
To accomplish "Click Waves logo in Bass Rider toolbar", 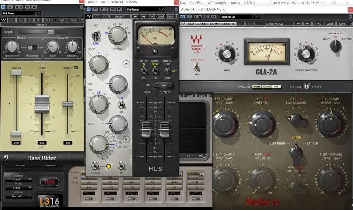I will click(x=4, y=20).
